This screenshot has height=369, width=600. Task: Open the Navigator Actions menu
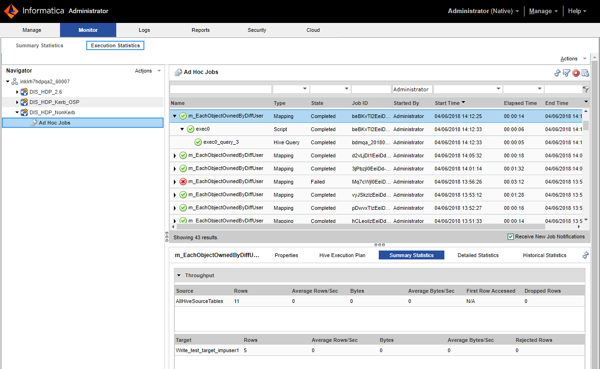tap(148, 71)
